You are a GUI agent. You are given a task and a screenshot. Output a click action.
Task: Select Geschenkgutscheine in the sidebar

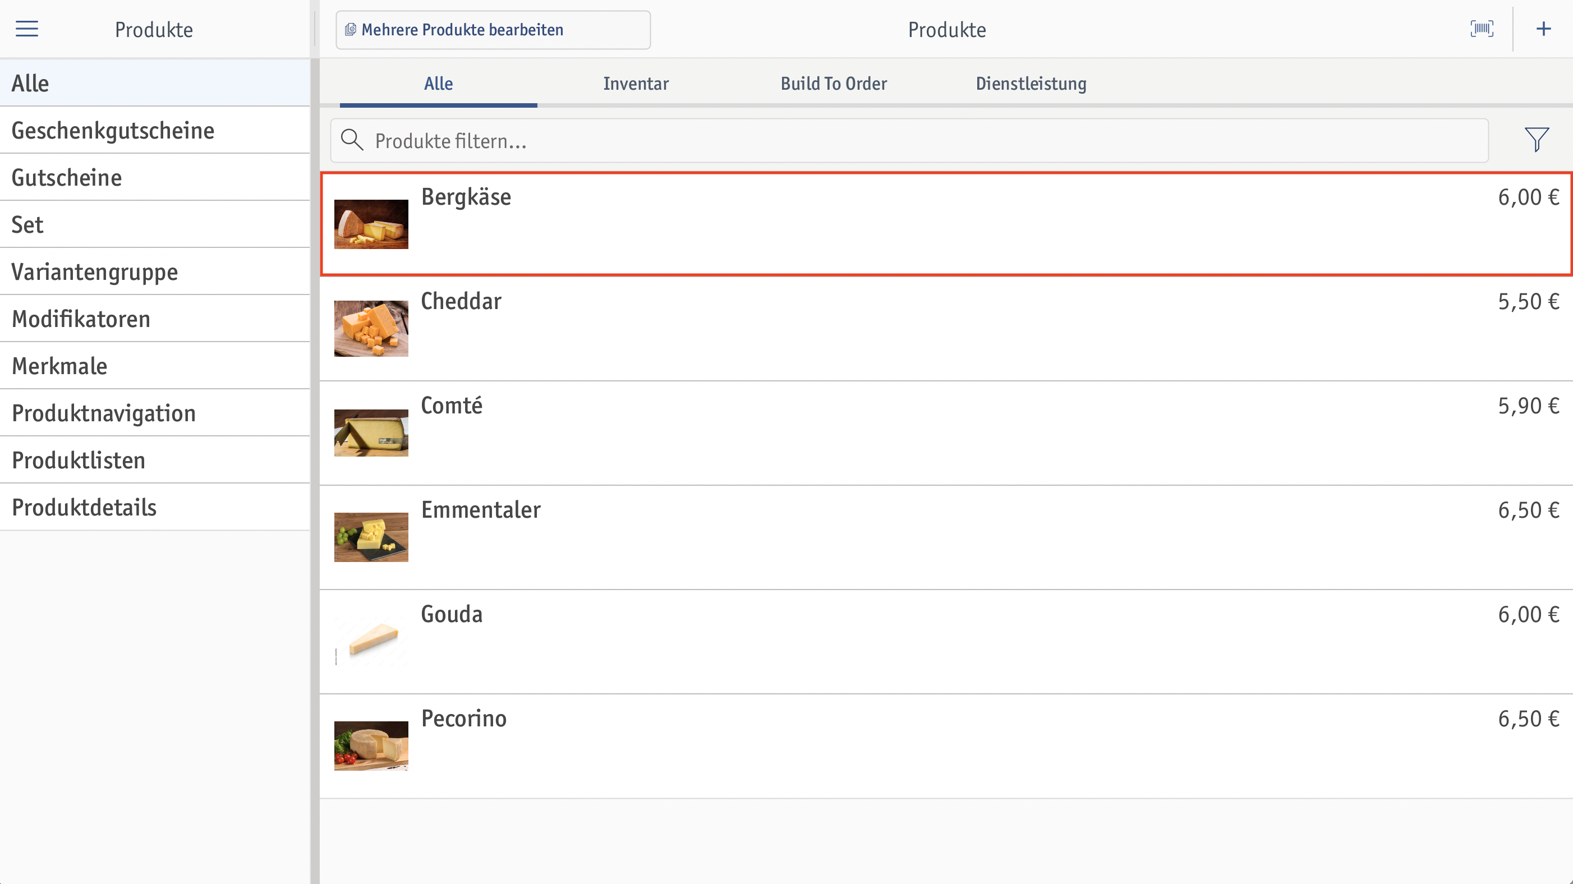coord(155,130)
